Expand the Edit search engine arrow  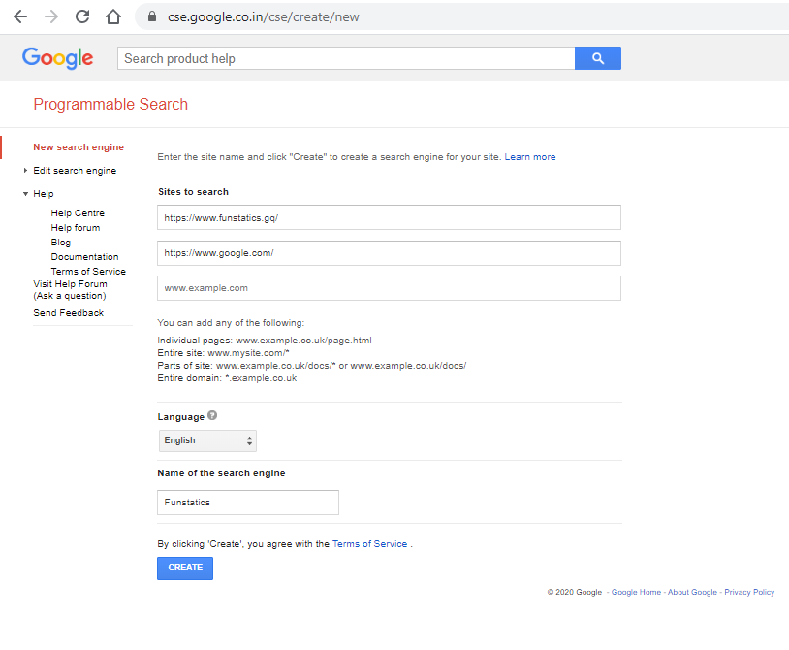pyautogui.click(x=25, y=170)
